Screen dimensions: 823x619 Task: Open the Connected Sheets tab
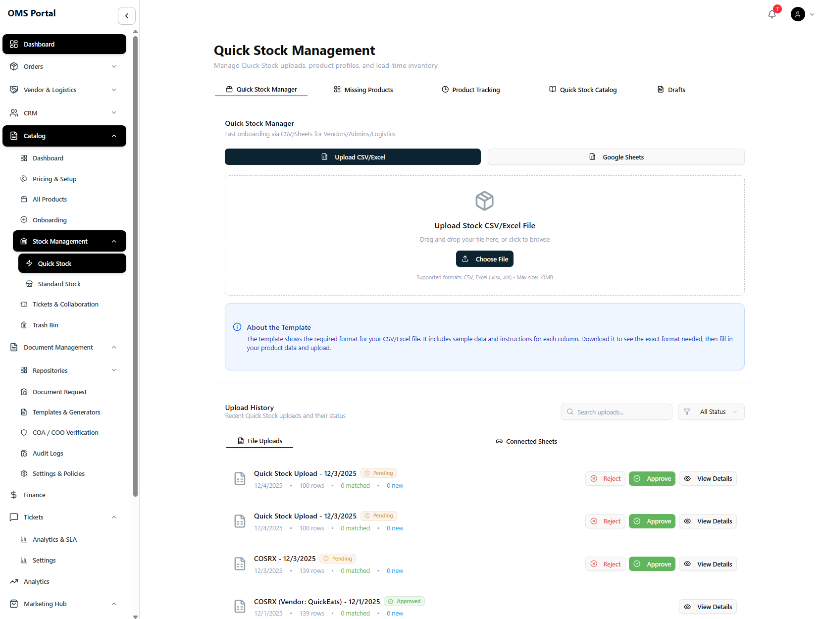click(526, 441)
